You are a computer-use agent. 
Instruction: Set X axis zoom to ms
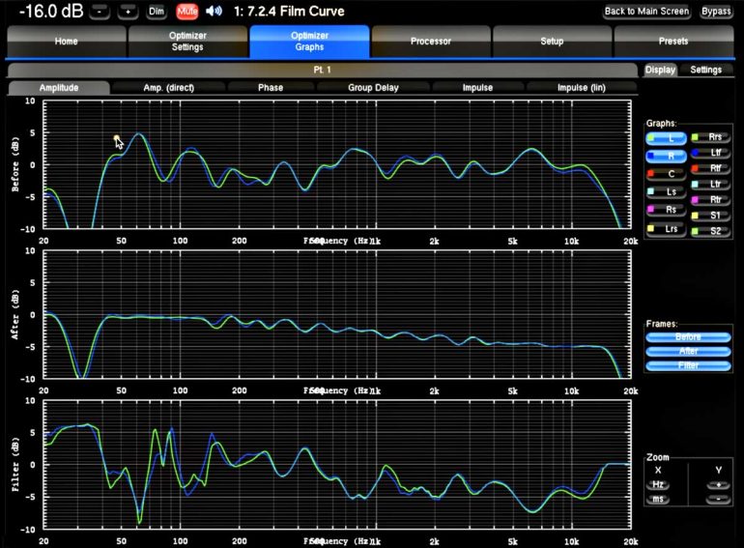(658, 498)
